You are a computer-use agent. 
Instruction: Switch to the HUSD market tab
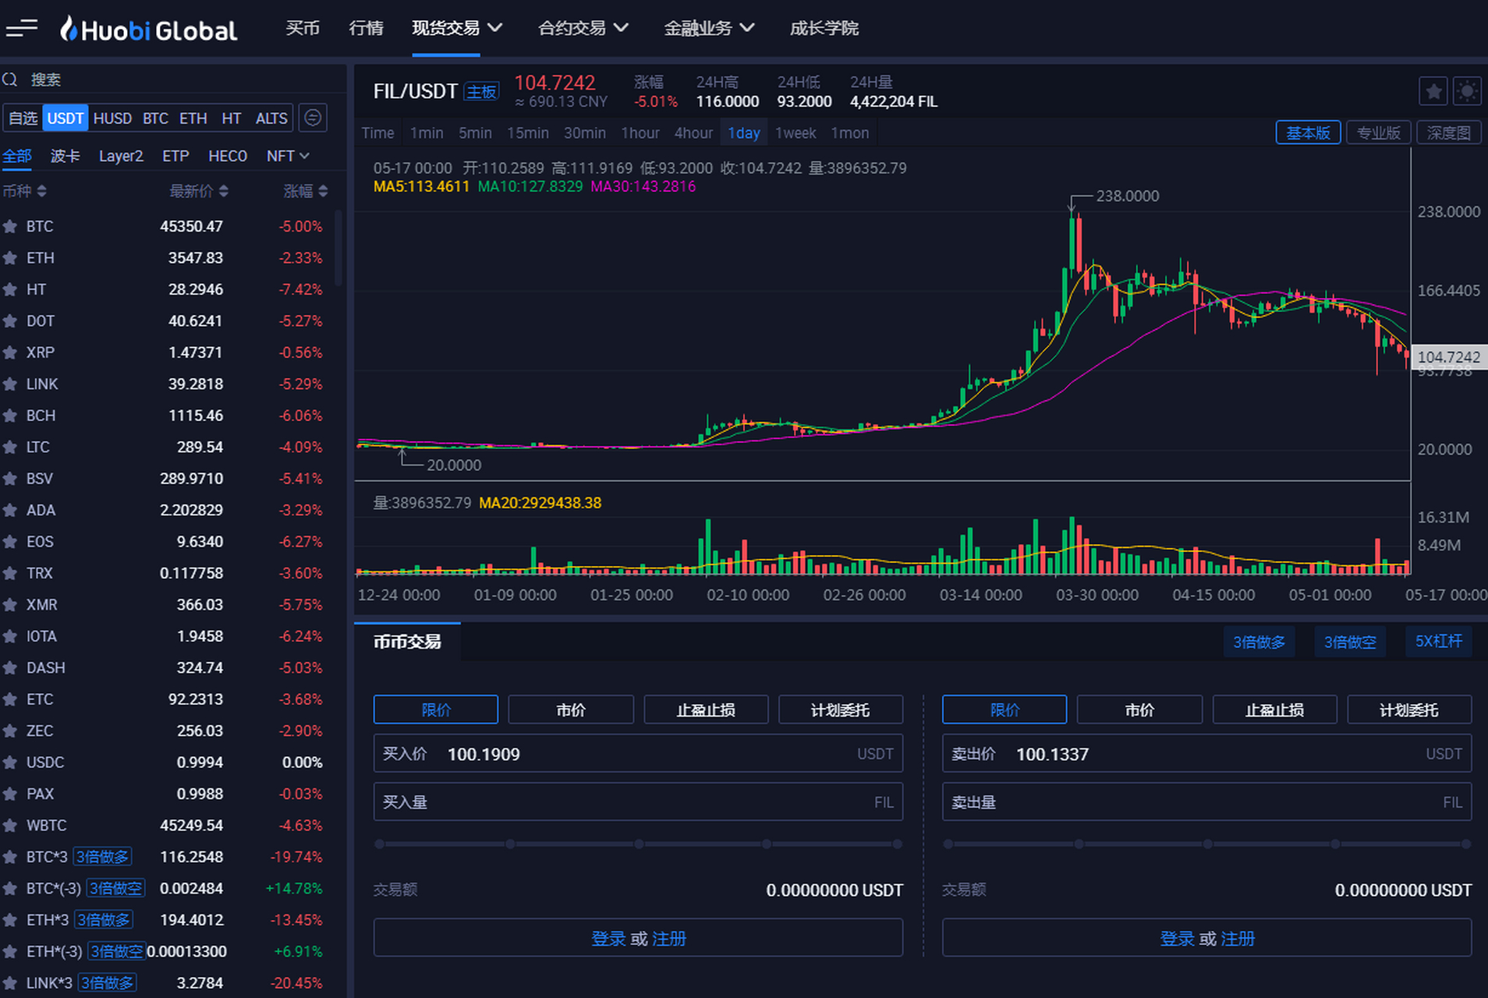click(112, 119)
